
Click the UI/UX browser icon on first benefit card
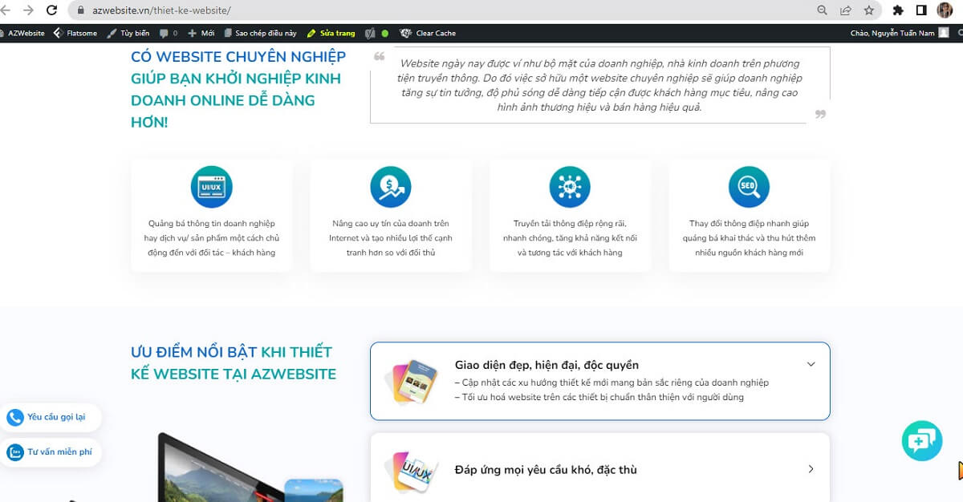pyautogui.click(x=210, y=186)
